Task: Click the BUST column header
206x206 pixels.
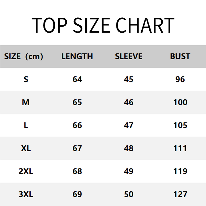Action: click(x=180, y=56)
